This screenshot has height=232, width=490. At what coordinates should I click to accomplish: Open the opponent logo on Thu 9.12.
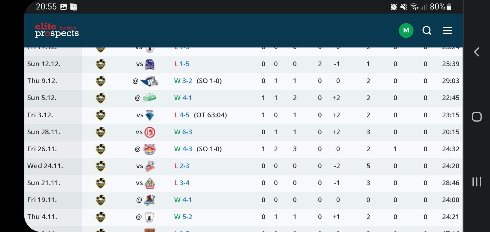(150, 81)
